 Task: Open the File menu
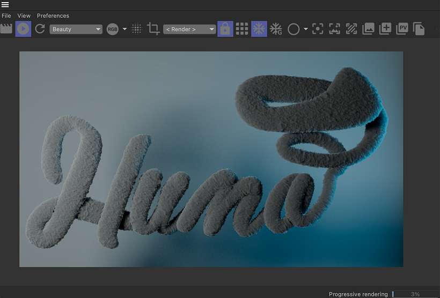(x=6, y=16)
